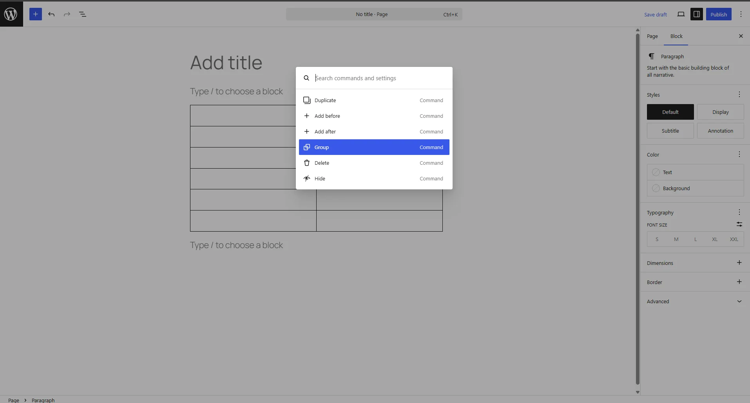This screenshot has height=403, width=750.
Task: Open the WordPress logo menu
Action: coord(11,14)
